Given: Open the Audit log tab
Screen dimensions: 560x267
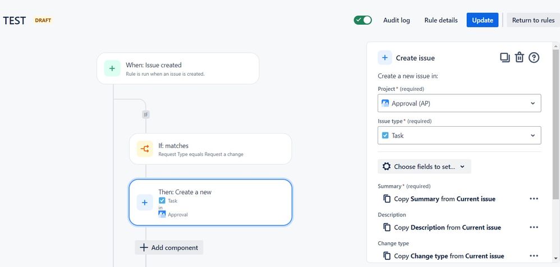Looking at the screenshot, I should [396, 20].
